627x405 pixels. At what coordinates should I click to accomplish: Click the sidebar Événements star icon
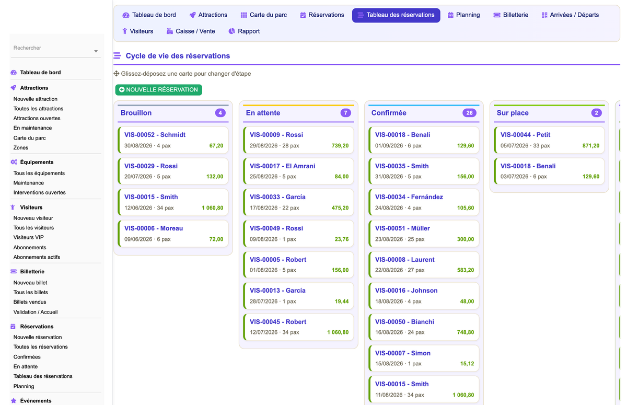(14, 401)
